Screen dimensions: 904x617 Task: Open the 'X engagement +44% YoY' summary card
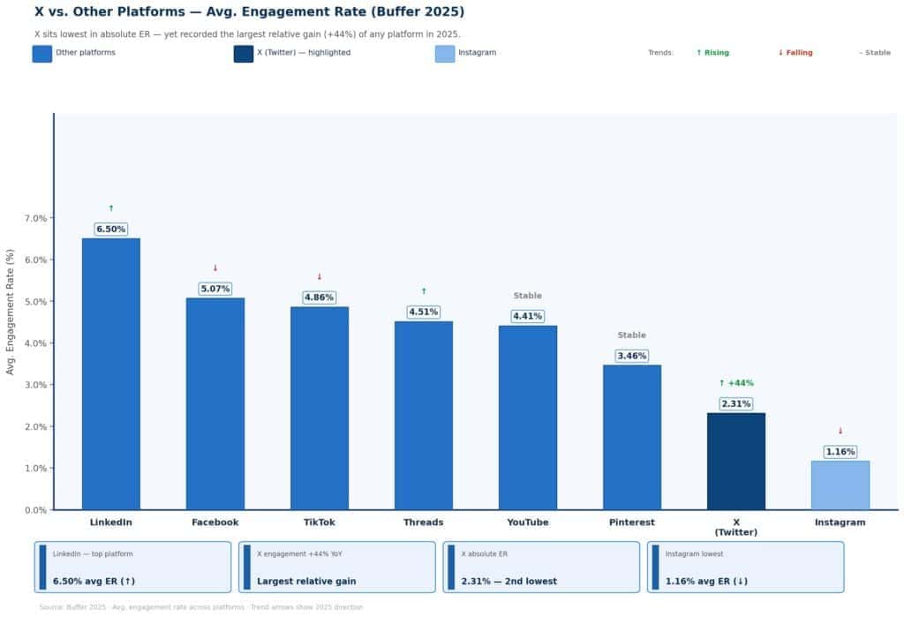[x=337, y=567]
